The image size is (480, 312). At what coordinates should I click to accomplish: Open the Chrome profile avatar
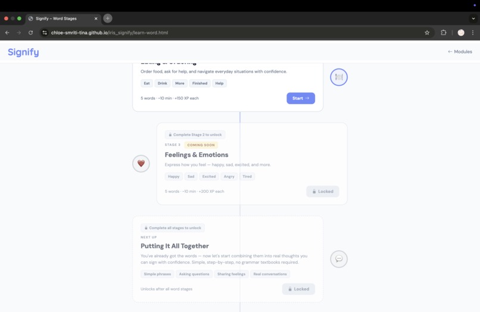pos(461,33)
